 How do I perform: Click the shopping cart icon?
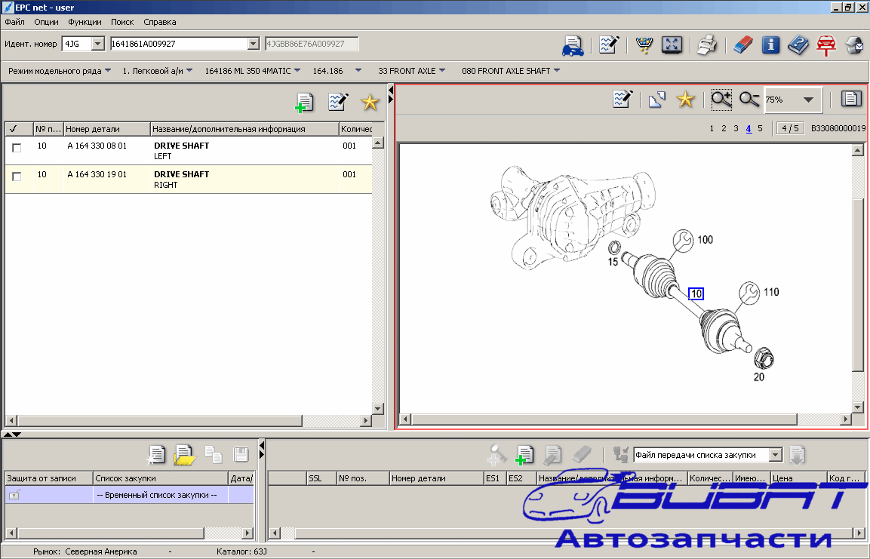click(x=644, y=45)
